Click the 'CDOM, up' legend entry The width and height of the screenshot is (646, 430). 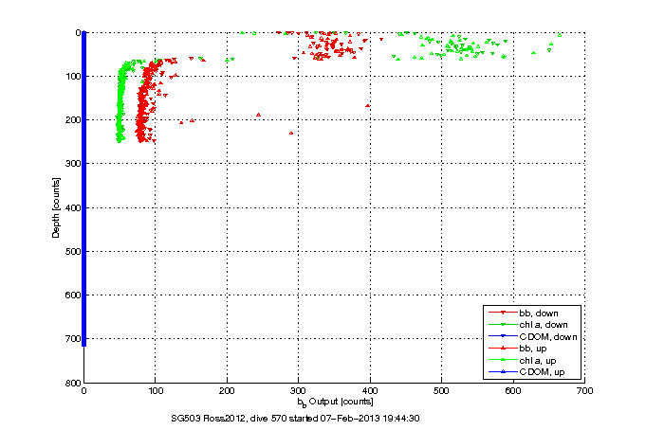(x=526, y=372)
